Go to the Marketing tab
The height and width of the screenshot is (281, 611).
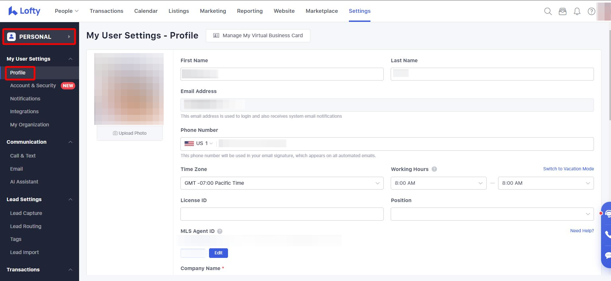[213, 11]
